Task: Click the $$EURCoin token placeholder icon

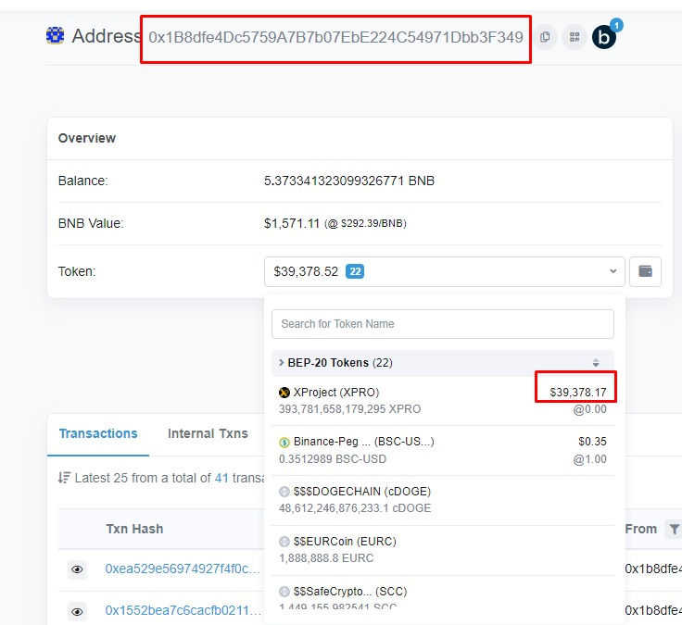Action: [x=284, y=542]
